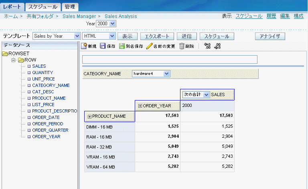Select the PRODUCT_NAME field in data source tree
The height and width of the screenshot is (189, 308).
tap(49, 98)
